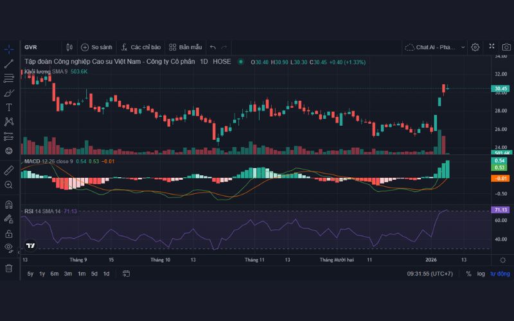Toggle magnet mode for drawings
Viewport: 514px width, 321px height.
pos(9,205)
